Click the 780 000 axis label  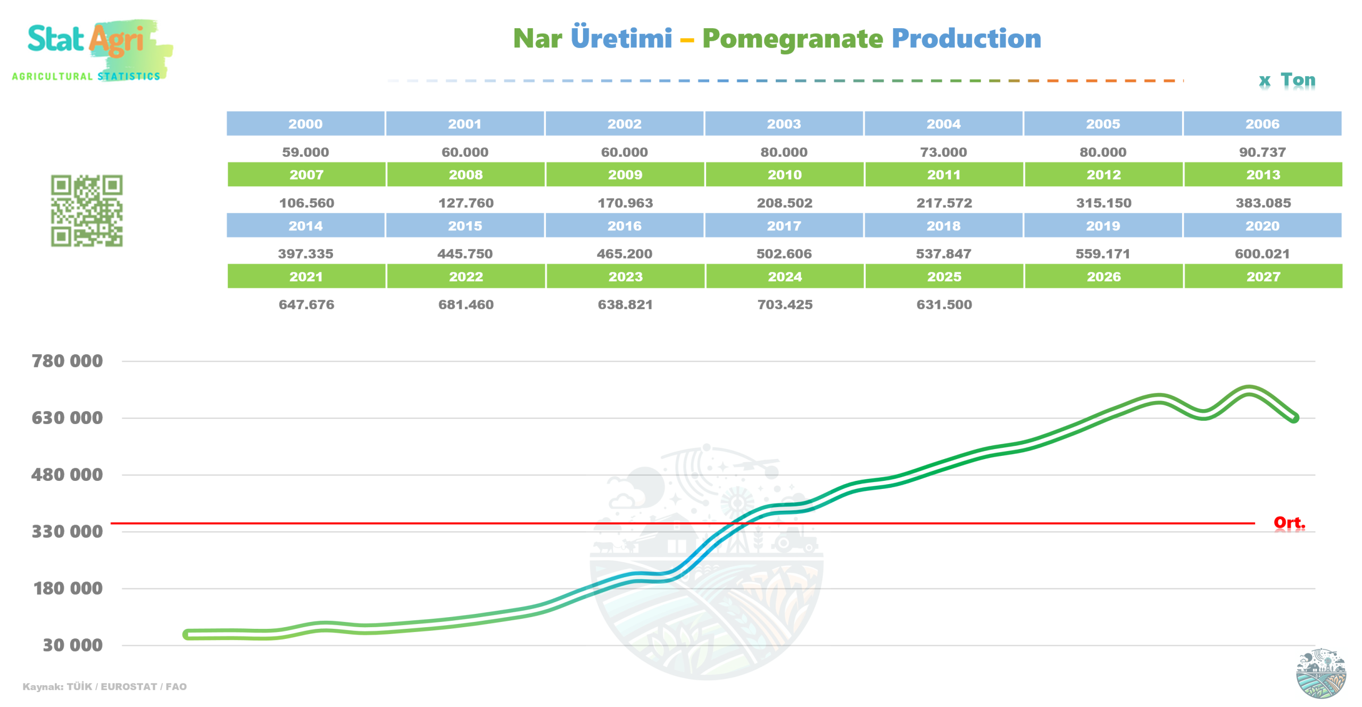67,361
